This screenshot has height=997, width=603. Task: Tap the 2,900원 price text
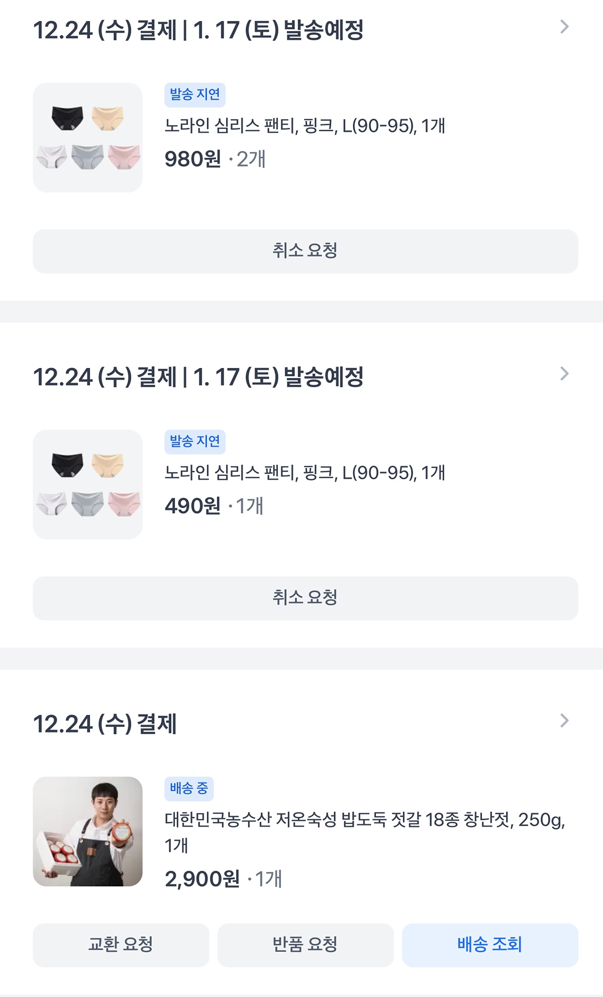click(x=203, y=879)
